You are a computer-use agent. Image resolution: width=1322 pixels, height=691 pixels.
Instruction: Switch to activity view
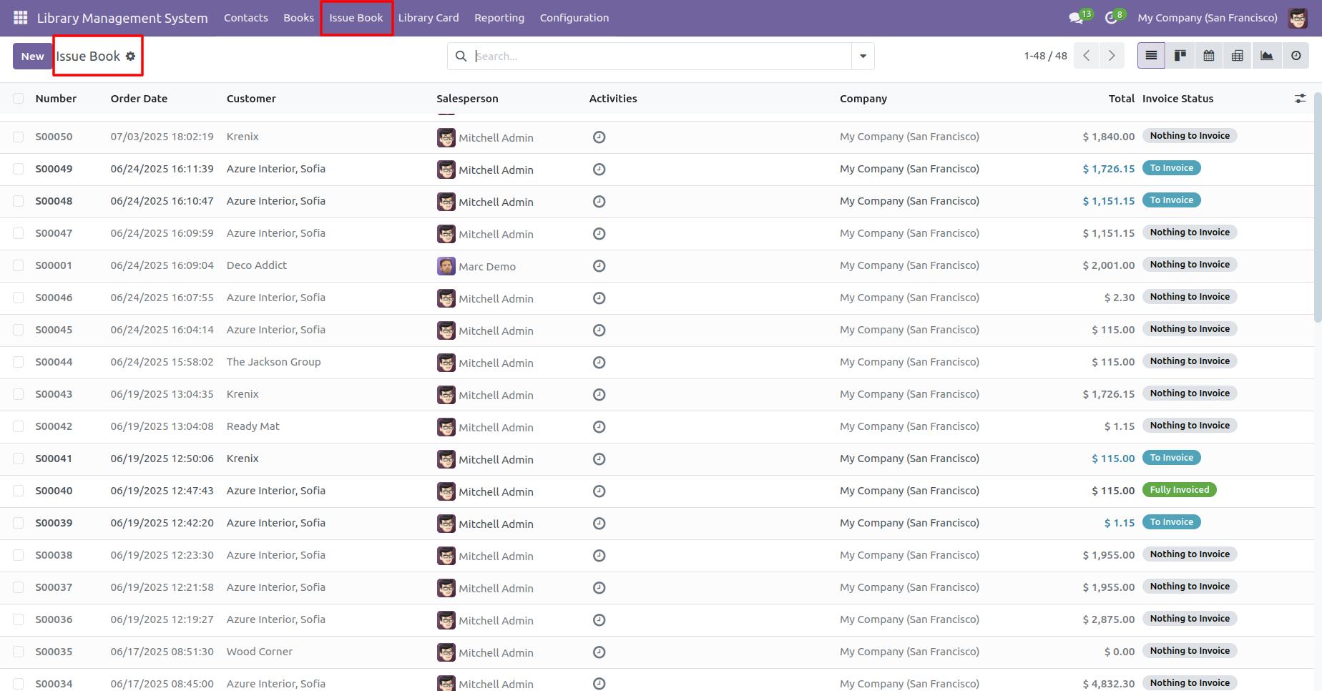(1296, 56)
